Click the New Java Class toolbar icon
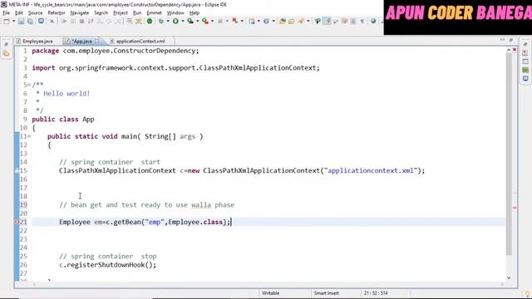The width and height of the screenshot is (532, 299). (x=266, y=21)
